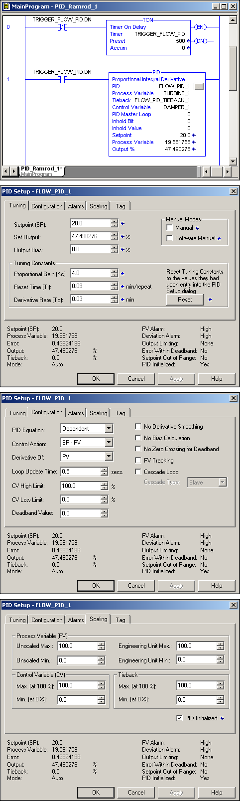Click tab navigation left arrow
244x805 pixels.
pos(6,171)
